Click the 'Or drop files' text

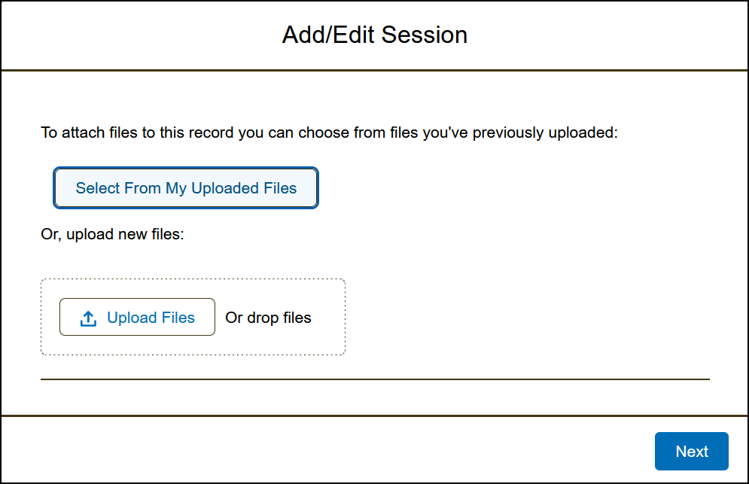pos(268,318)
